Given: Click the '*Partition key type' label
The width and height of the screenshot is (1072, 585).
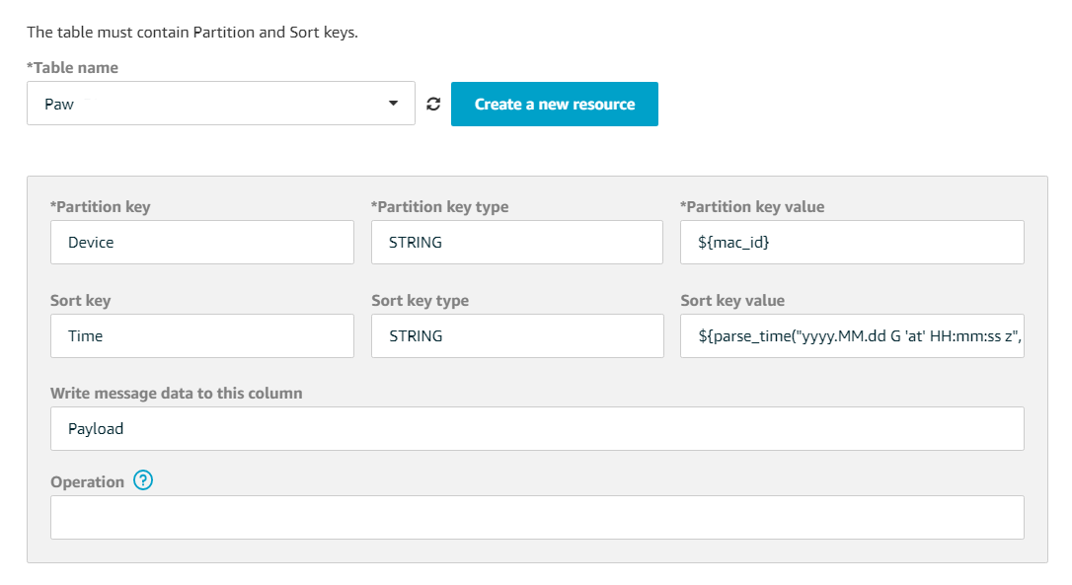Looking at the screenshot, I should [439, 207].
